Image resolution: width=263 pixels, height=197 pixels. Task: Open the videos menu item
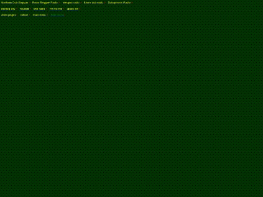point(24,15)
